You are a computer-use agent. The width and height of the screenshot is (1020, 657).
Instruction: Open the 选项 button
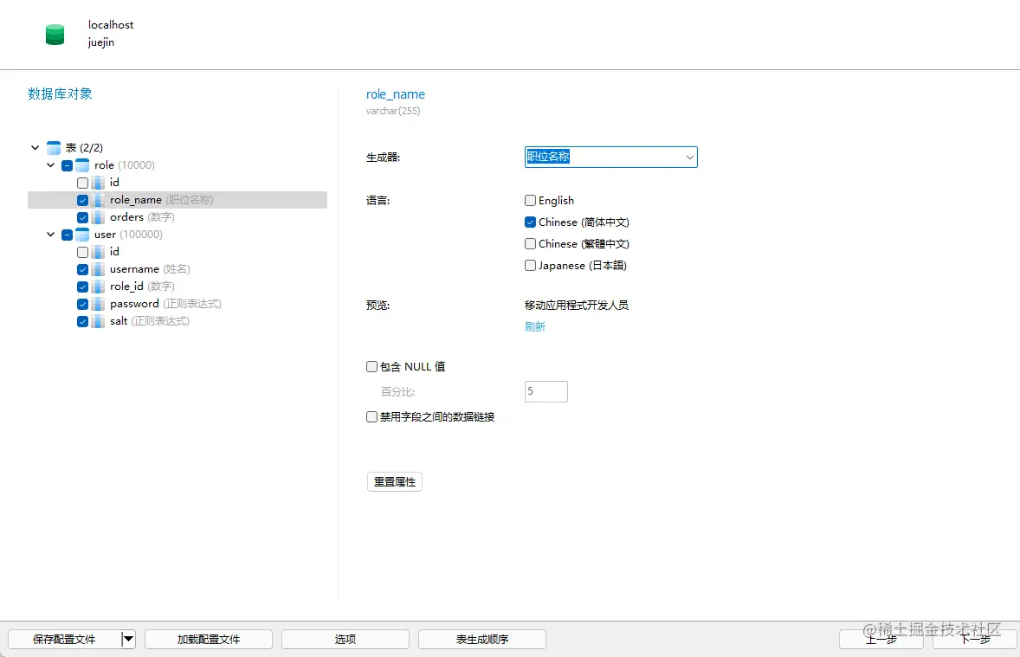point(345,640)
